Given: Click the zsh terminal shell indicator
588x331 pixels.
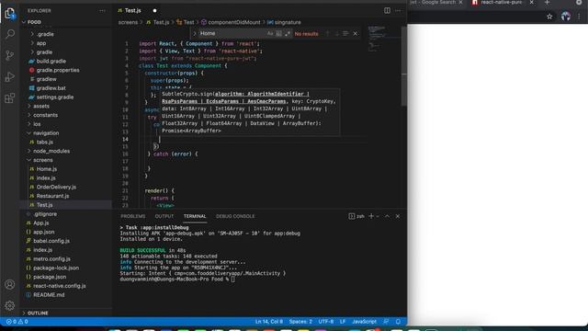Looking at the screenshot, I should pyautogui.click(x=356, y=216).
